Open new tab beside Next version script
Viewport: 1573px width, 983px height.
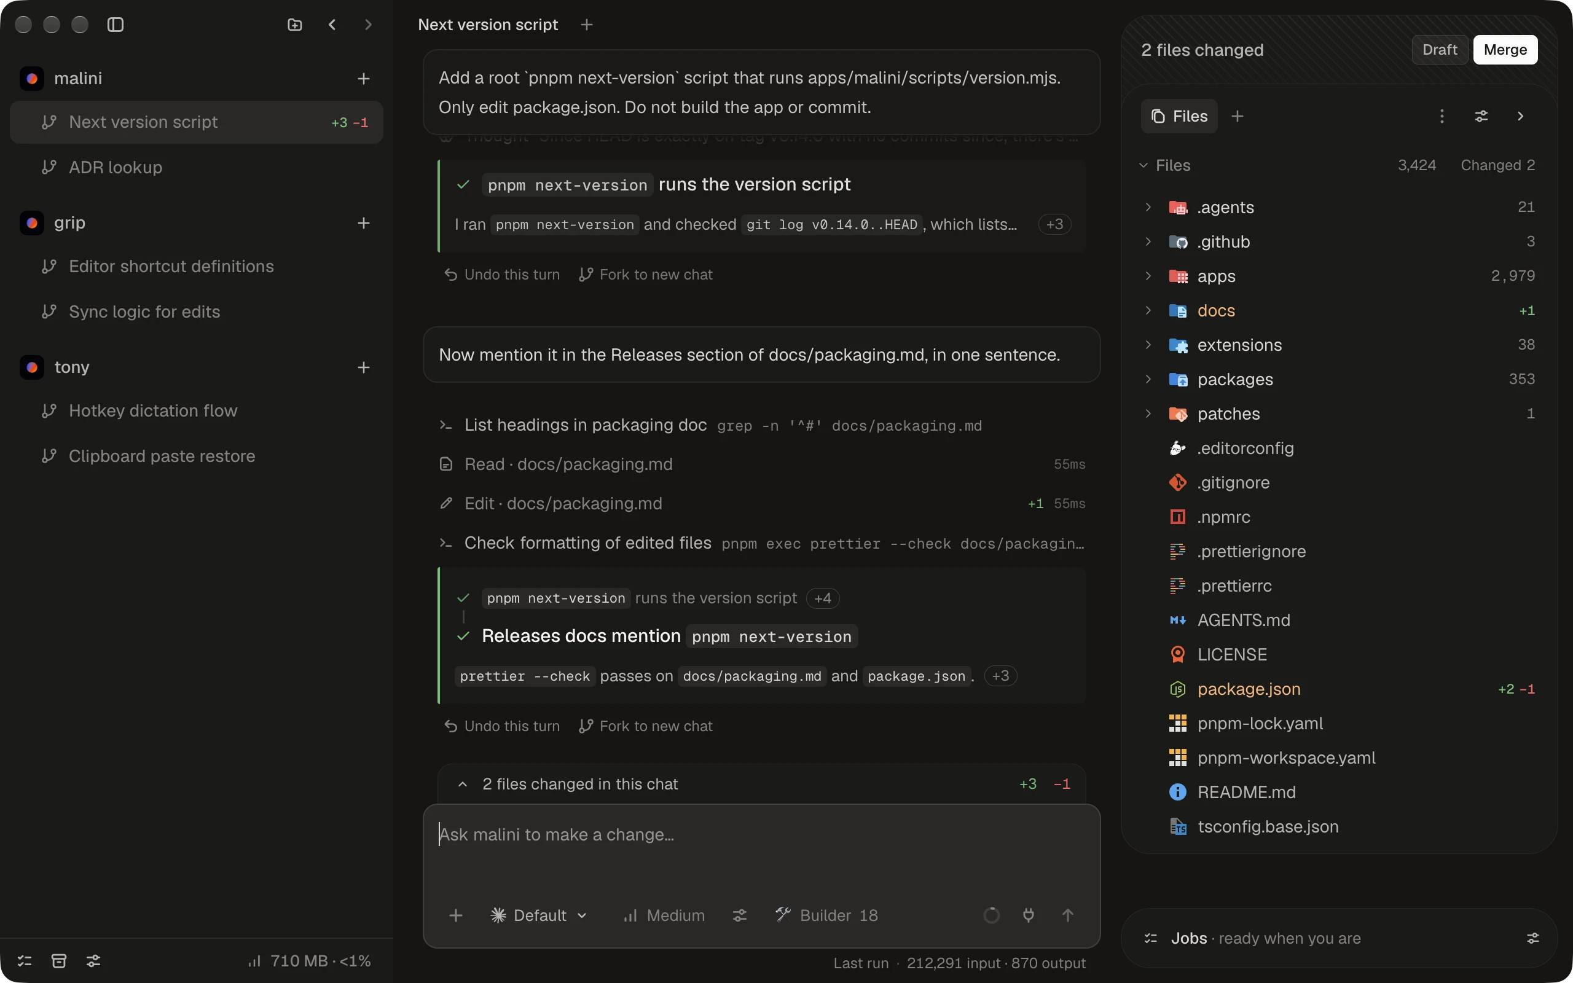click(586, 25)
